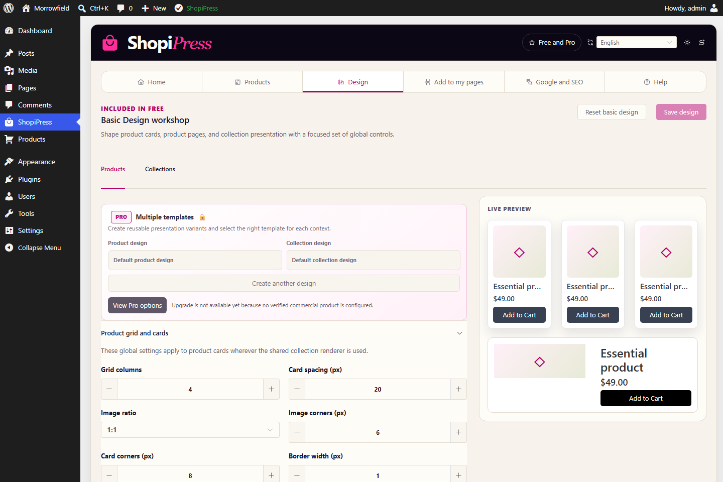The width and height of the screenshot is (723, 482).
Task: Open the Morrowfield site home link
Action: (x=46, y=8)
